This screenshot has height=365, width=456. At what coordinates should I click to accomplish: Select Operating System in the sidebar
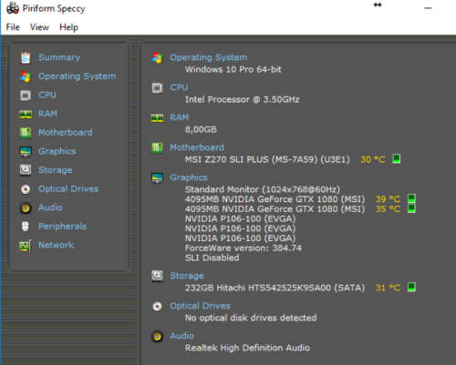tap(78, 76)
